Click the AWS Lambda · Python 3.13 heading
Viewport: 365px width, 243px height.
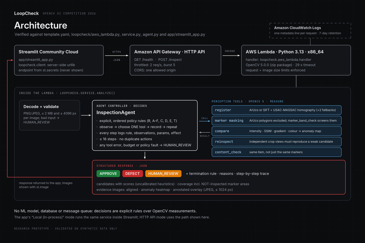click(x=284, y=52)
